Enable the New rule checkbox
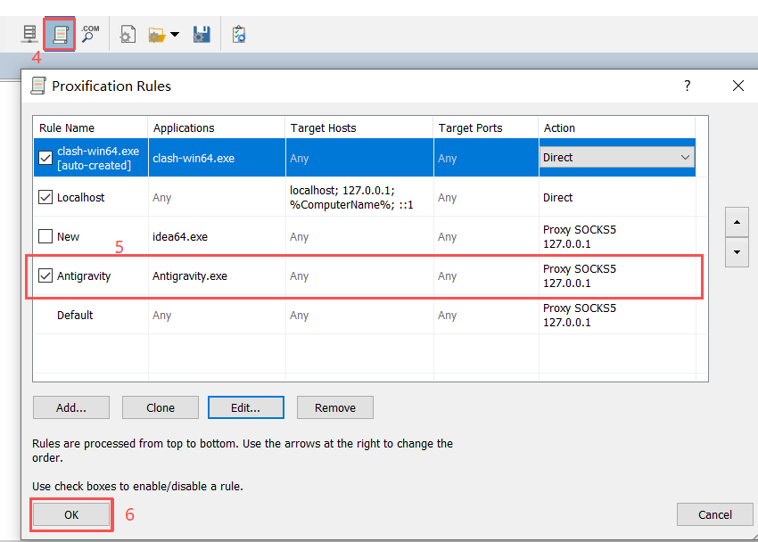This screenshot has width=758, height=542. point(45,237)
